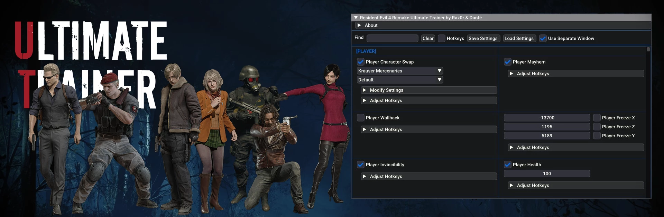Expand Adjust Hotkeys under Player Freeze
Viewport: 664px width, 217px height.
point(511,147)
